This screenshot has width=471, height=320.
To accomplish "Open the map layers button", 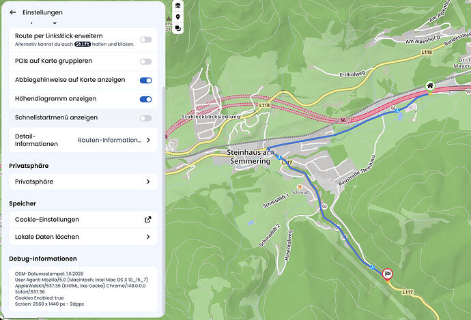I will pyautogui.click(x=178, y=5).
